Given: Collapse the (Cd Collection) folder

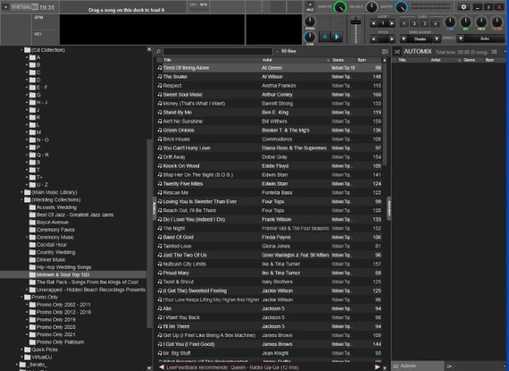Looking at the screenshot, I should click(21, 50).
